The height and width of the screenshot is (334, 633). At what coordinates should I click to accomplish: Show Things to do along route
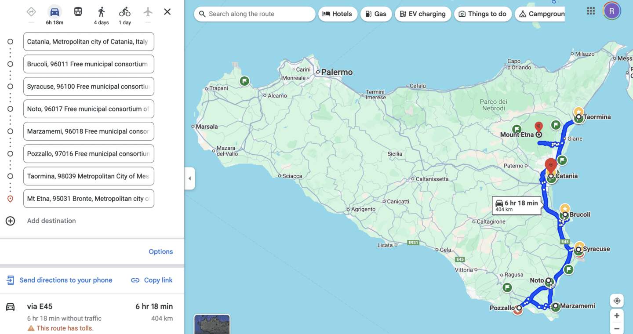pos(483,14)
